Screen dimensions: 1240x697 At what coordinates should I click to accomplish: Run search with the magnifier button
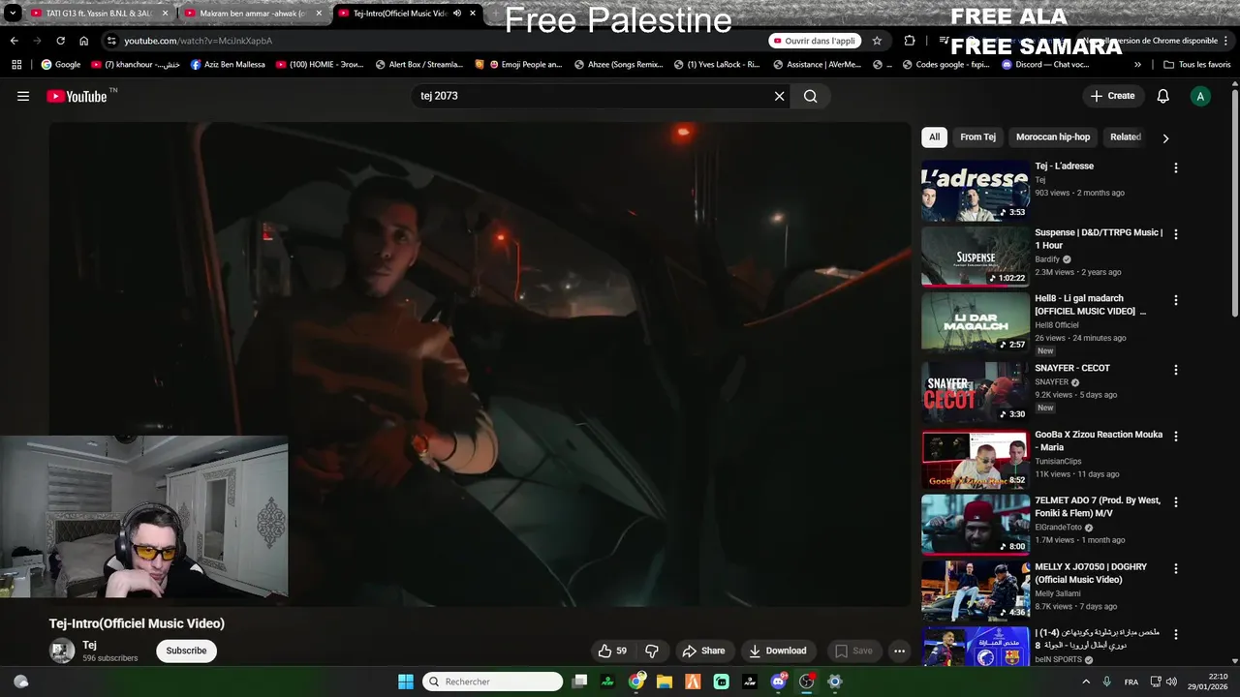click(811, 96)
